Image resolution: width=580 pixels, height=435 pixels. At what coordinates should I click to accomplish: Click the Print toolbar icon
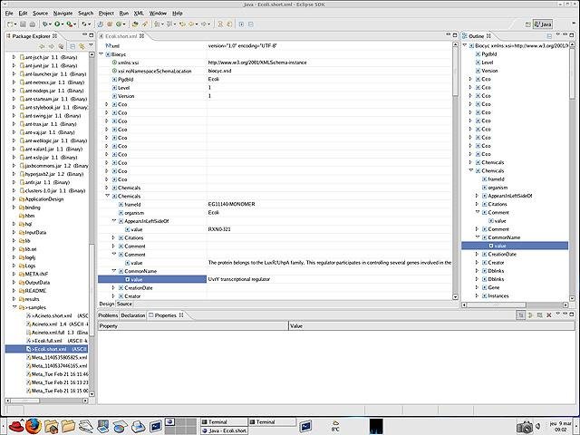click(33, 24)
